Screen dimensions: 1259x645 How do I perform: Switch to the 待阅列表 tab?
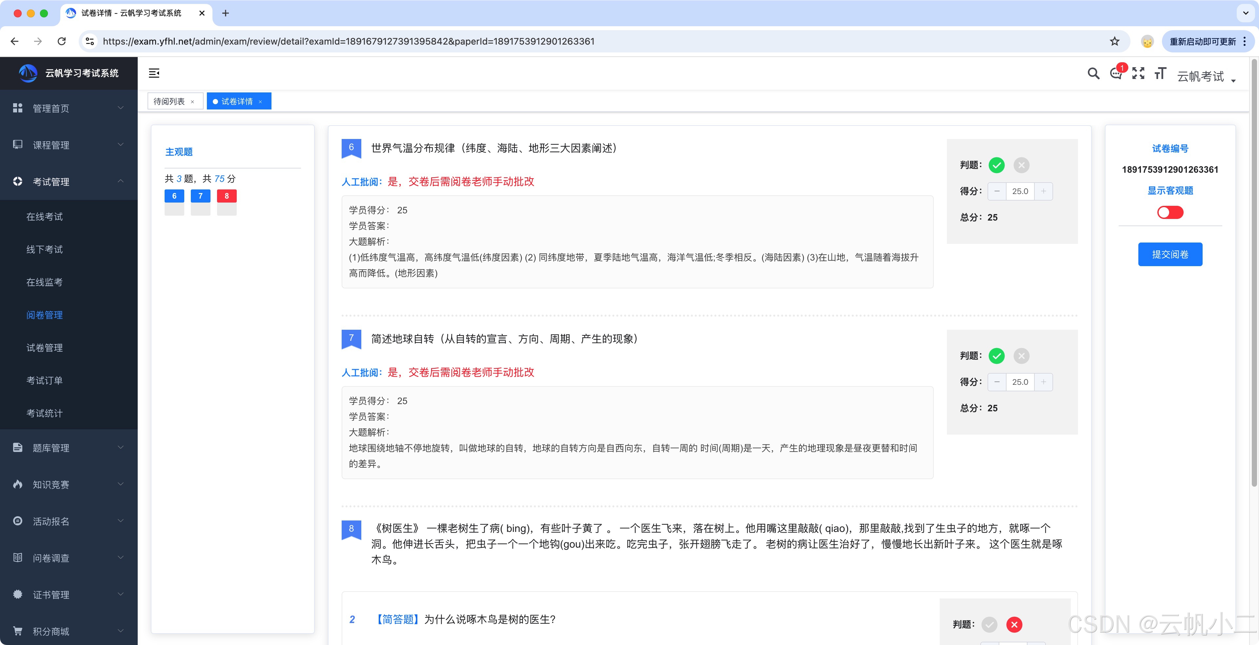click(169, 102)
